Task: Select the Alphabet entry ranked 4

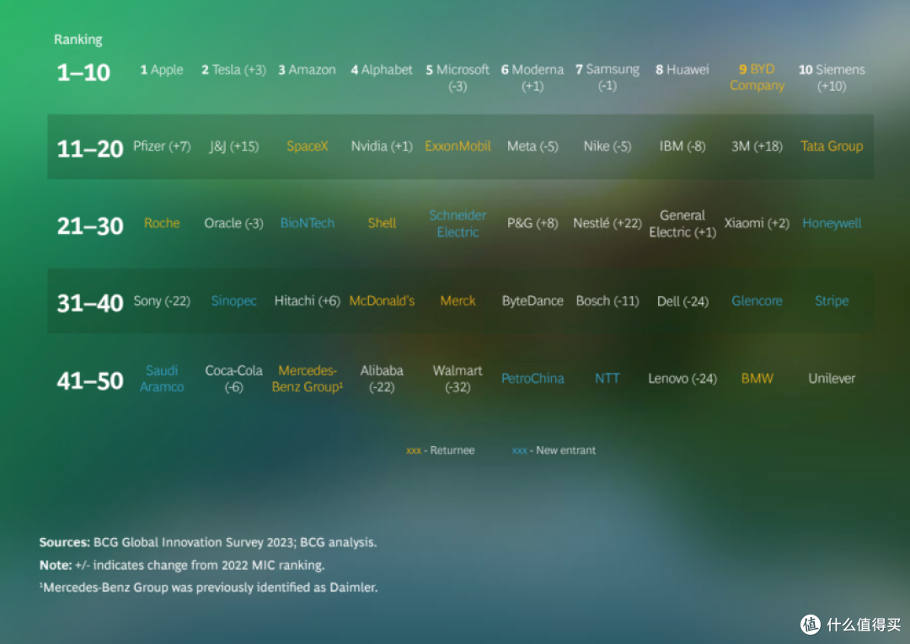Action: (x=382, y=70)
